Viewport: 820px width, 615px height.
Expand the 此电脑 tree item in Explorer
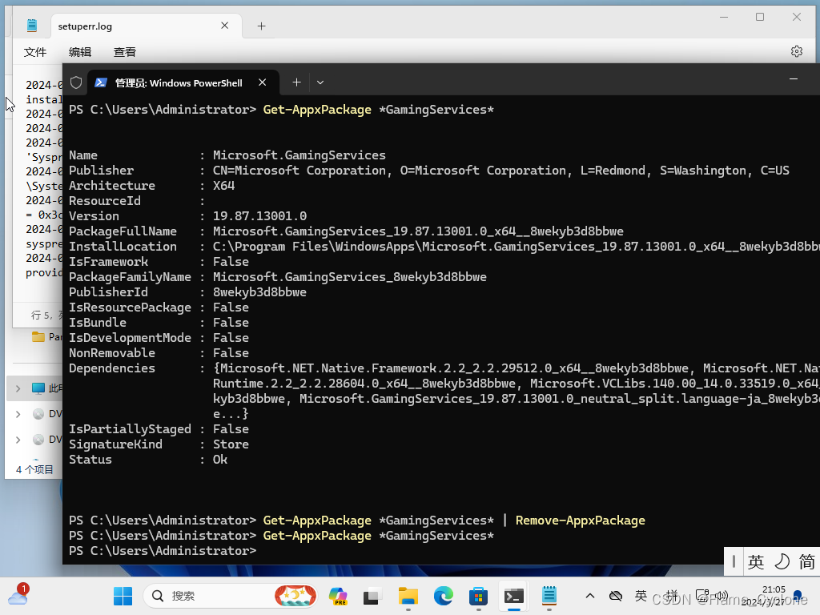(x=18, y=388)
